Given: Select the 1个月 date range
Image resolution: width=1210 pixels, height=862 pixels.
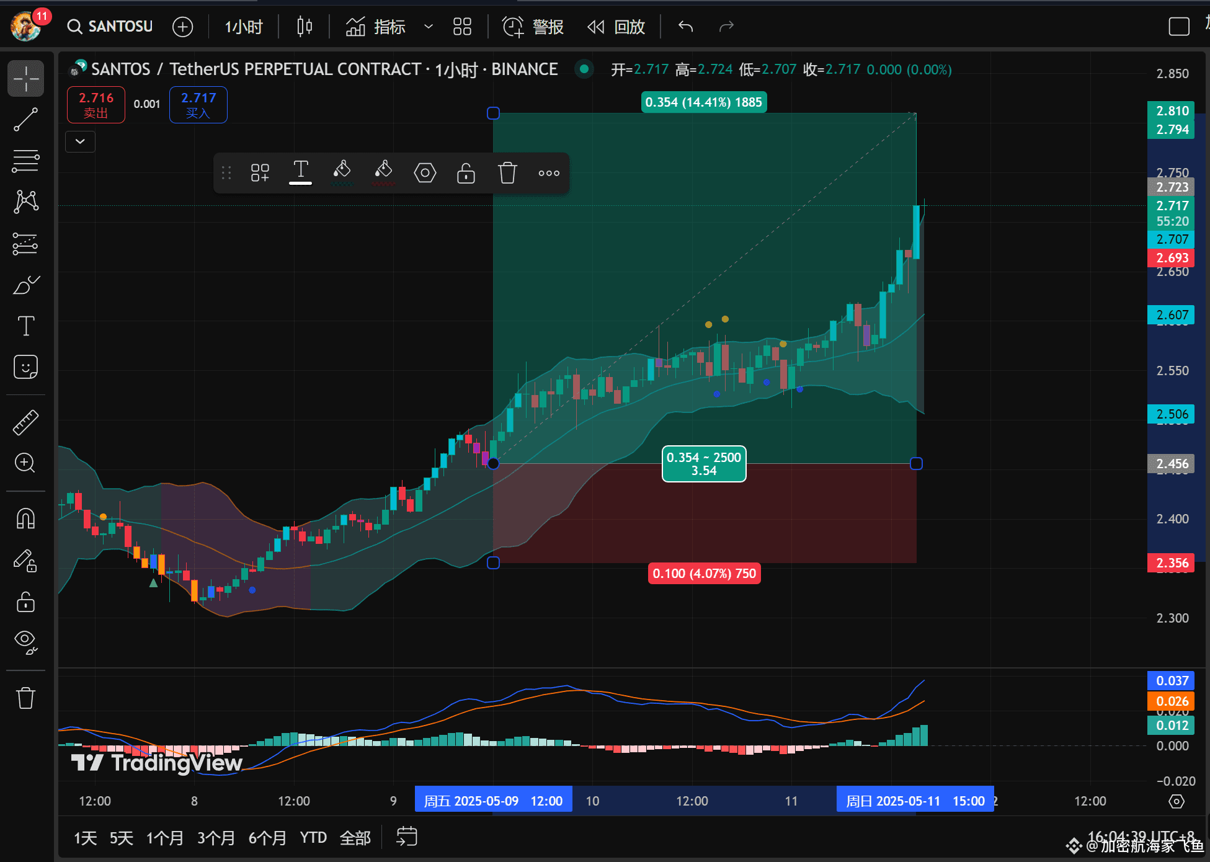Looking at the screenshot, I should [x=164, y=838].
